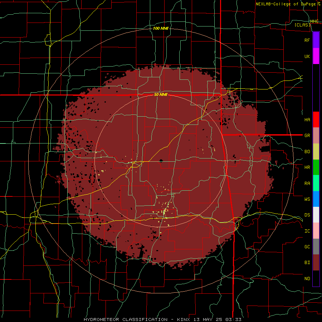Image resolution: width=322 pixels, height=322 pixels.
Task: Click the WS blue legend swatch
Action: click(x=316, y=199)
